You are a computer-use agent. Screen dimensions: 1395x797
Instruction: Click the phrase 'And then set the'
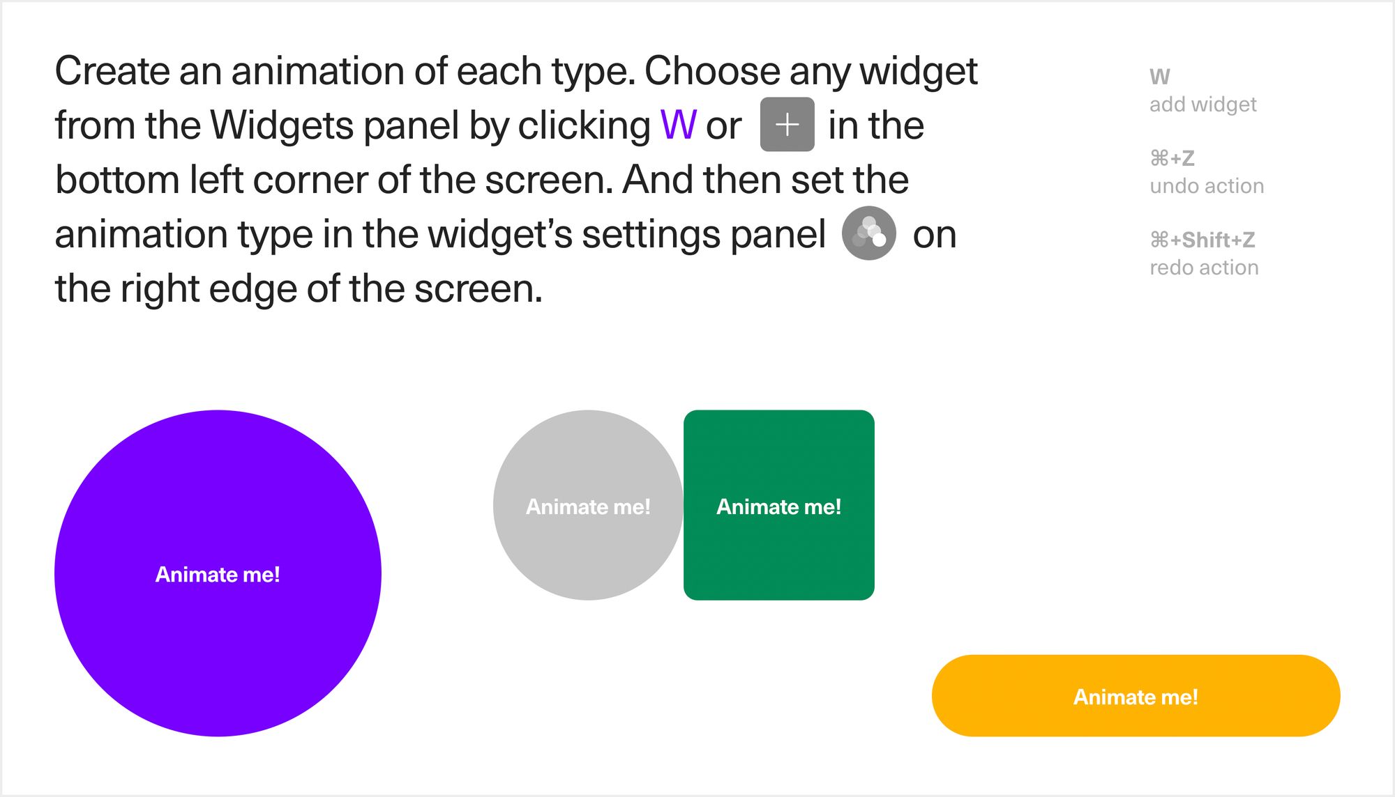coord(766,180)
